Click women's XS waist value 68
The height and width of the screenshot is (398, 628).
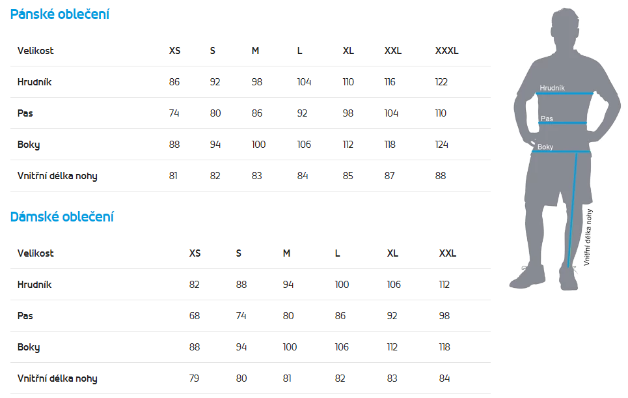point(194,316)
